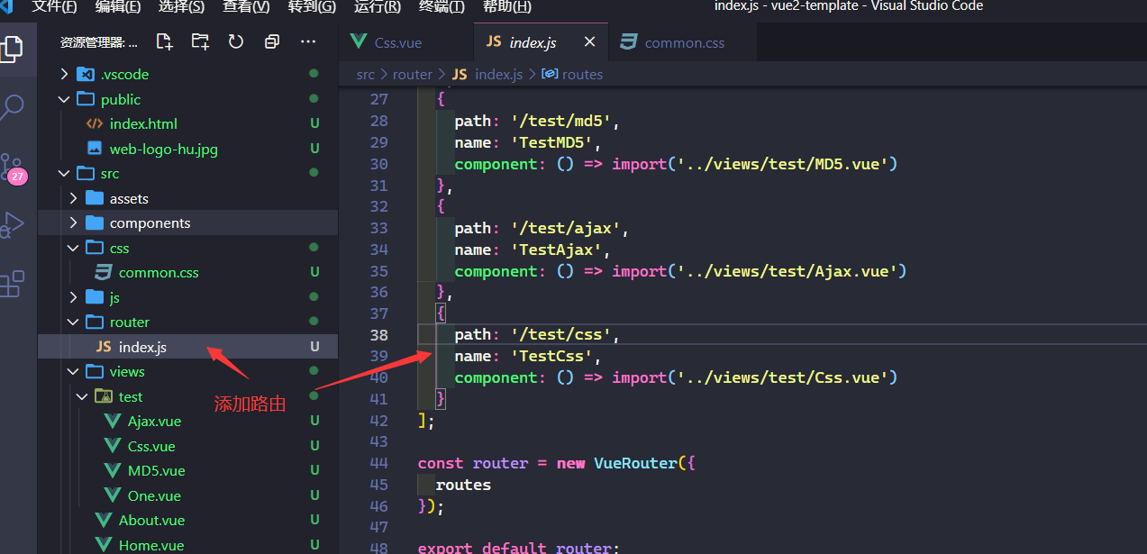The height and width of the screenshot is (554, 1147).
Task: Open the Search view icon
Action: [13, 108]
